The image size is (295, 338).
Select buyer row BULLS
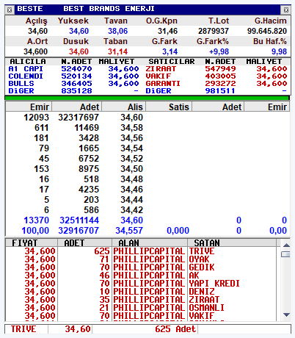coord(73,84)
